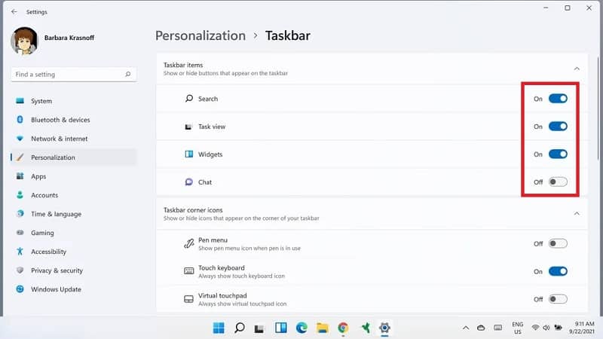Click the Accessibility figure icon
The height and width of the screenshot is (339, 603).
click(20, 252)
